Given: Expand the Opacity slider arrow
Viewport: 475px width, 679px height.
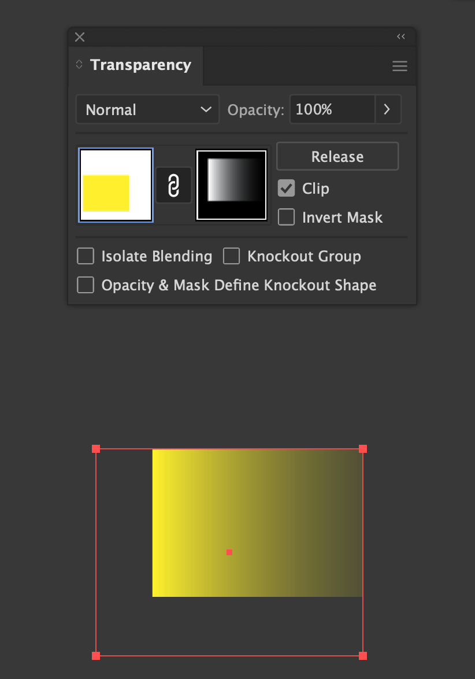Looking at the screenshot, I should 387,109.
